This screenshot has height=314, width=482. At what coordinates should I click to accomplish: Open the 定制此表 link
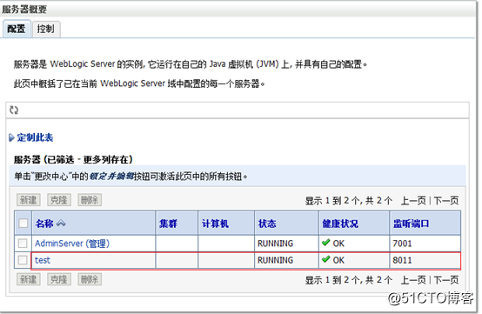35,137
